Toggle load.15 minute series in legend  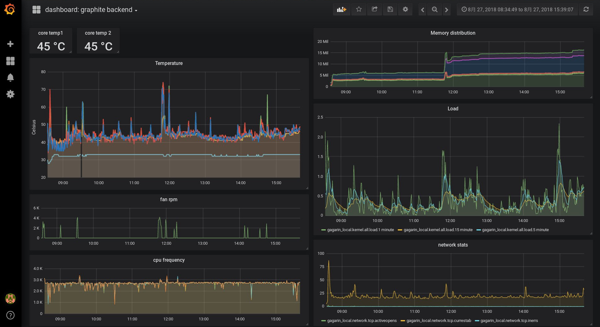click(438, 230)
